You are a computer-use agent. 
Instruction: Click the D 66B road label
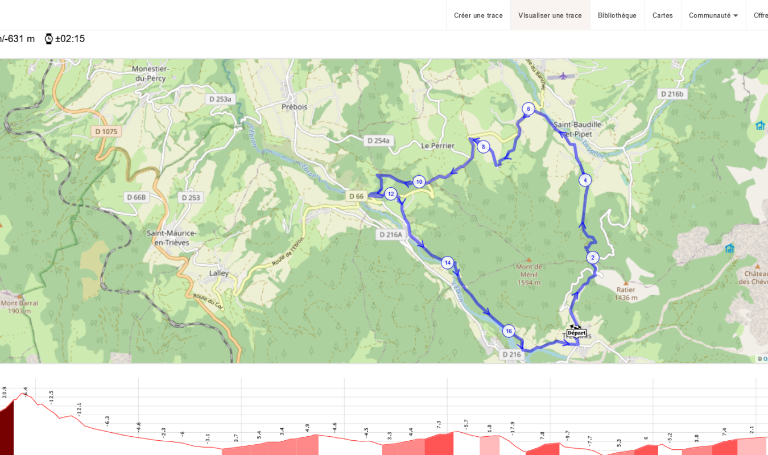137,197
